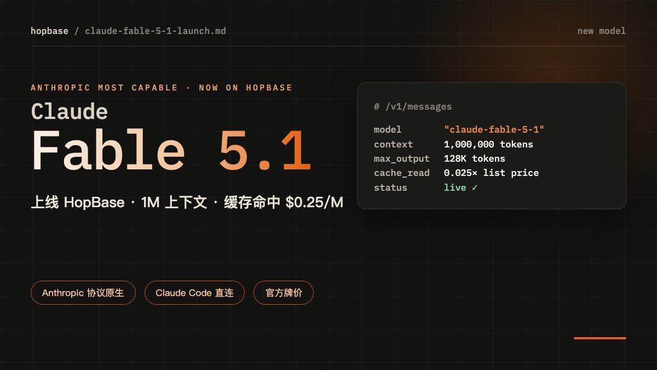
Task: Click the "max_output" key label
Action: 402,158
